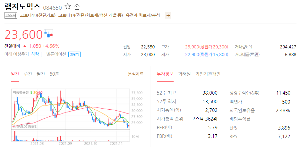
Task: Open the 분석차트 link
Action: pos(136,74)
